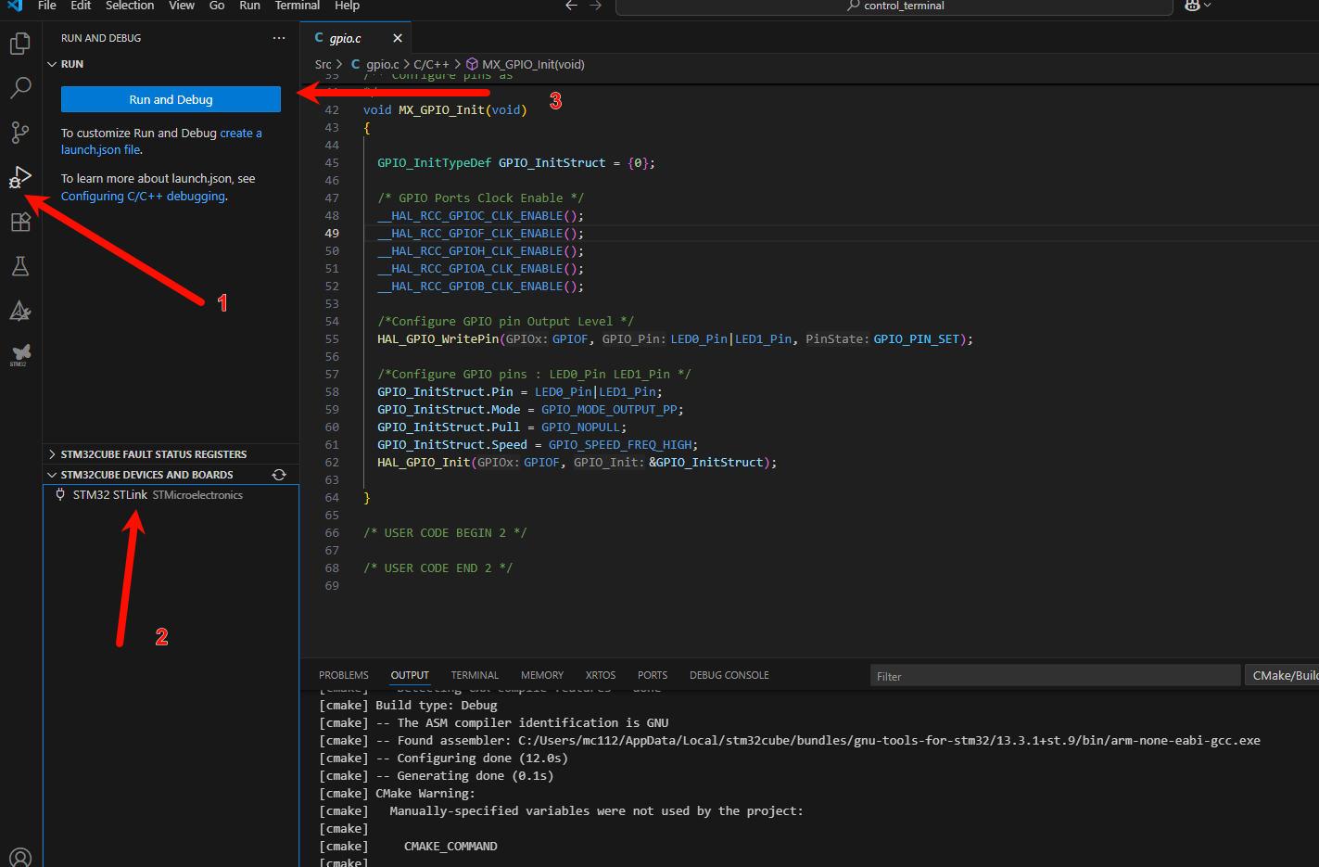This screenshot has width=1319, height=867.
Task: Click GPIO_SPEED_FREQ_HIGH on line 61
Action: coord(620,445)
